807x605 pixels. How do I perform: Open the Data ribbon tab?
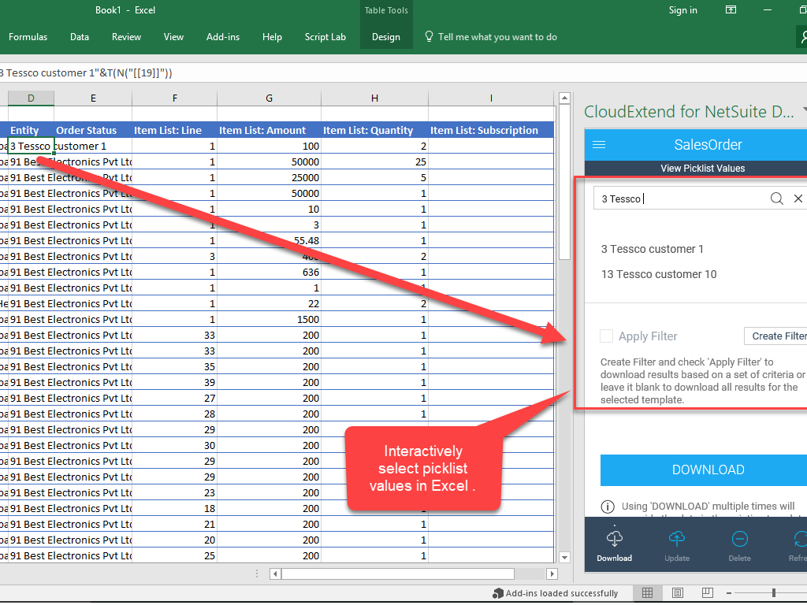coord(80,37)
